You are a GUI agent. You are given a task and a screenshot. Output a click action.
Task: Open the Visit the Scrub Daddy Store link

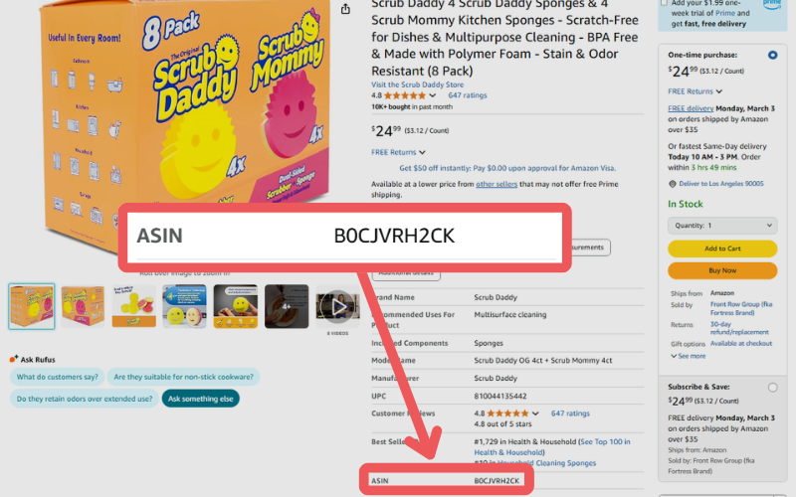(417, 84)
